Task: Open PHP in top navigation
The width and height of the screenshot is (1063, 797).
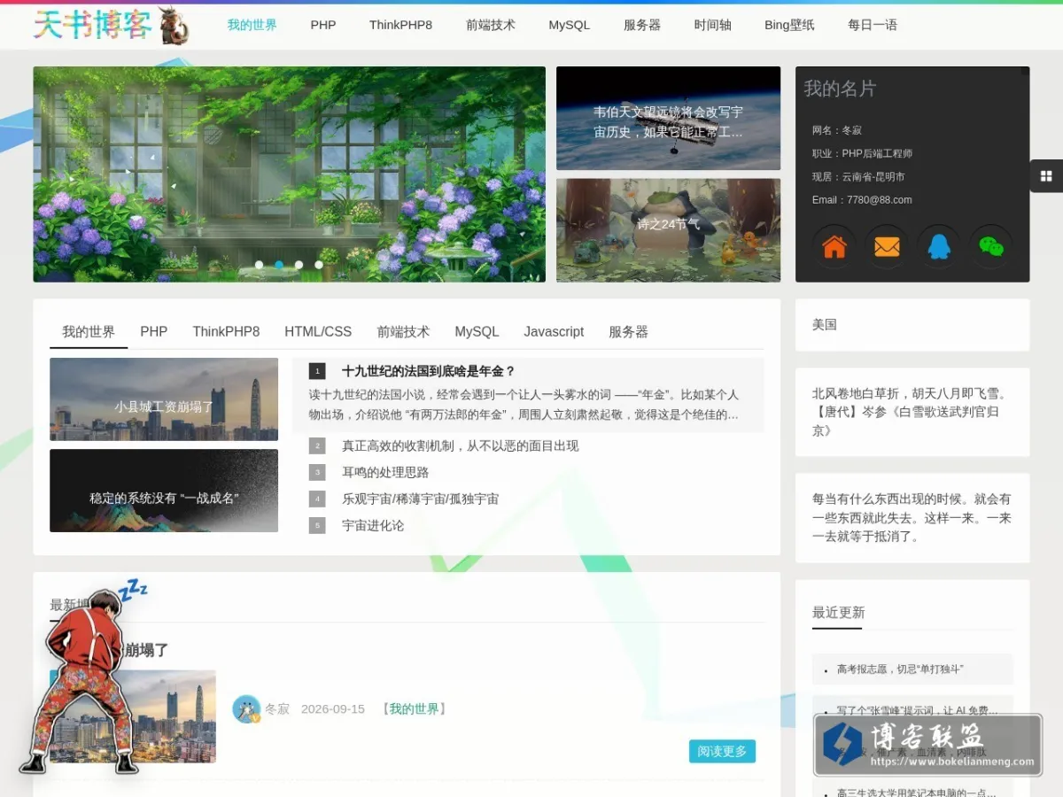Action: [323, 25]
